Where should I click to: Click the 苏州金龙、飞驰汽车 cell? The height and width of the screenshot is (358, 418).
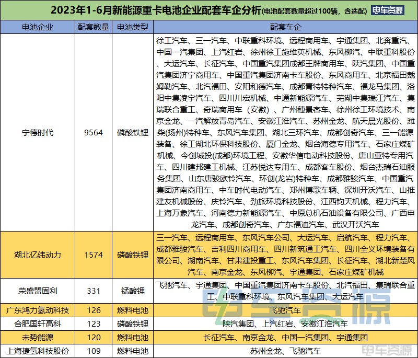285,351
